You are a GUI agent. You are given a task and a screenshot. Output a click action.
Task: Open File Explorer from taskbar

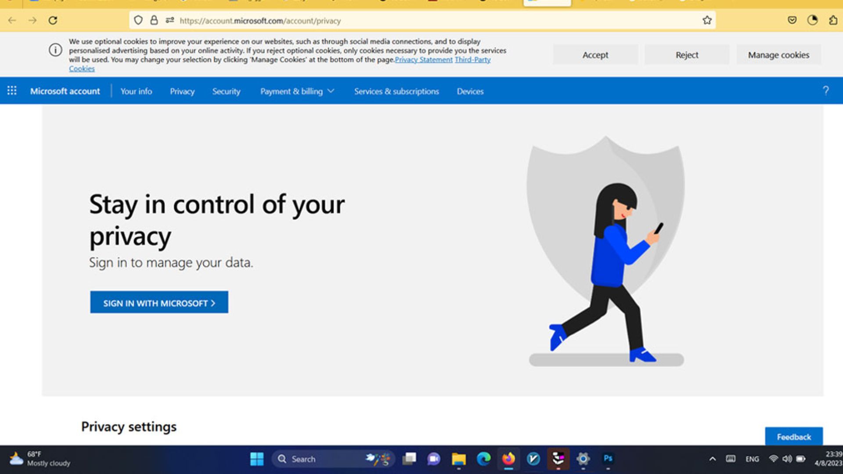coord(458,459)
